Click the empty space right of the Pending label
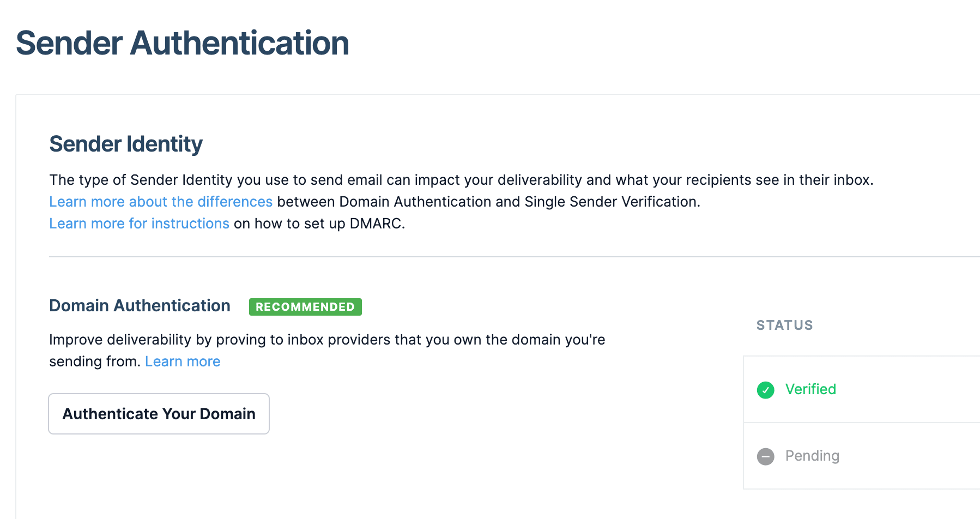 pos(910,456)
